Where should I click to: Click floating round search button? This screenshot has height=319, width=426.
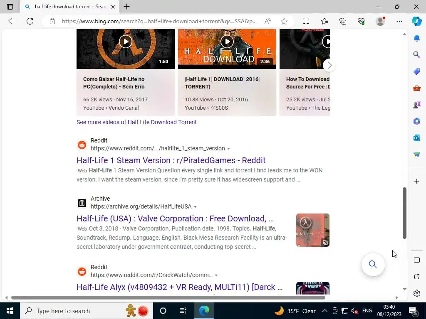pos(373,264)
